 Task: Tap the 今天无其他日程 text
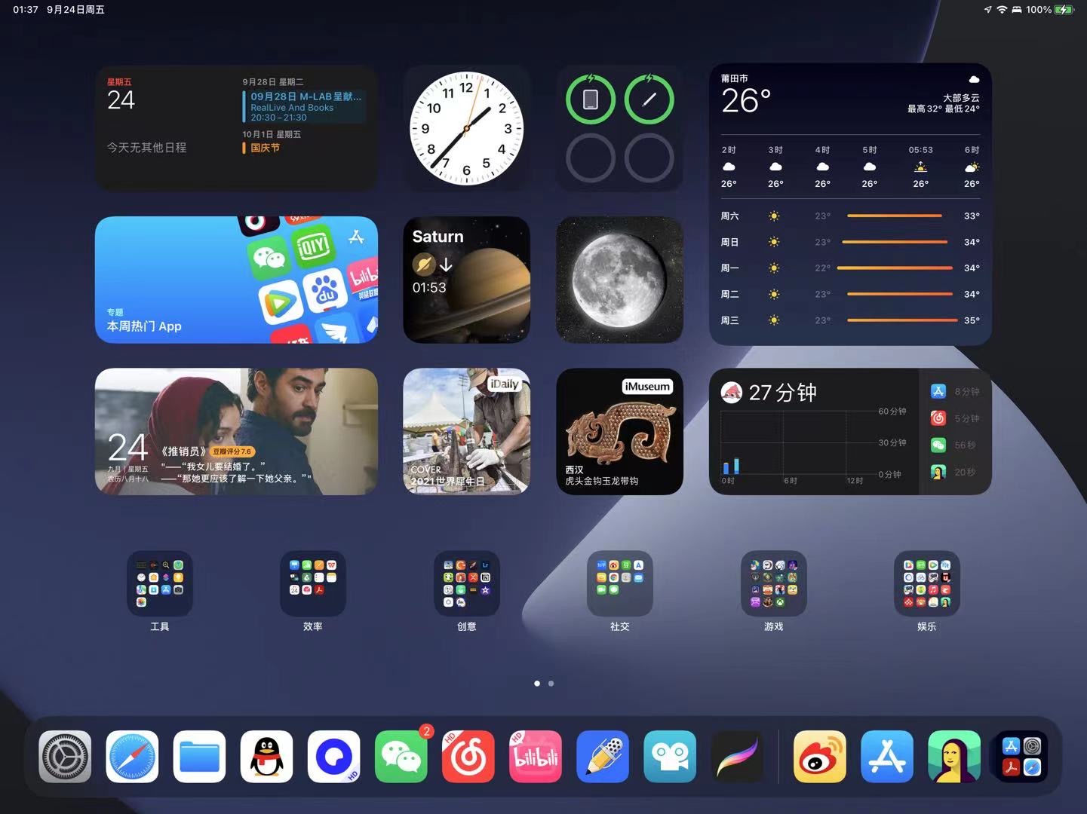click(146, 148)
